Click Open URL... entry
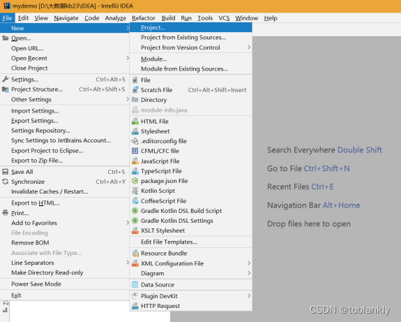The height and width of the screenshot is (322, 401). click(65, 48)
